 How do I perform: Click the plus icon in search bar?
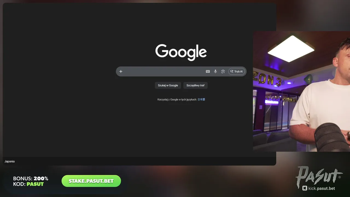point(121,71)
